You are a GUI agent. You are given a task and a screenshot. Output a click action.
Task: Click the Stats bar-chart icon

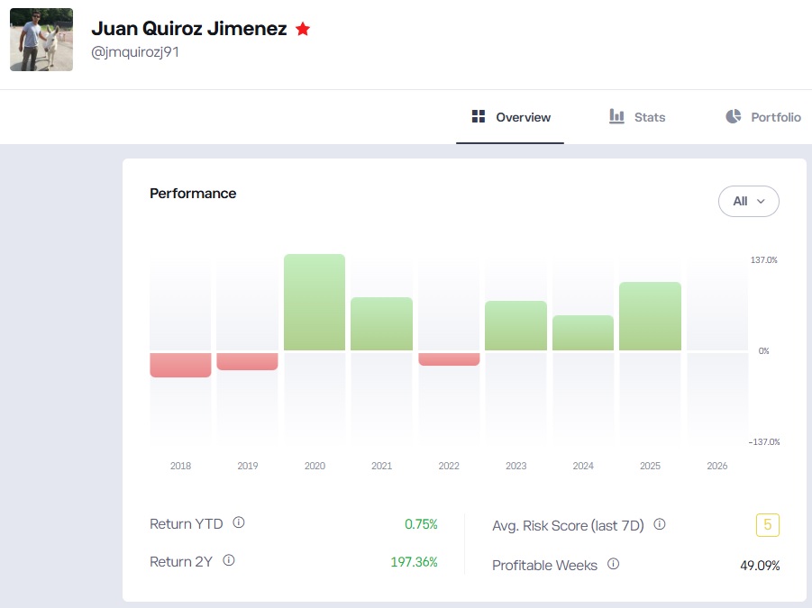click(x=616, y=117)
